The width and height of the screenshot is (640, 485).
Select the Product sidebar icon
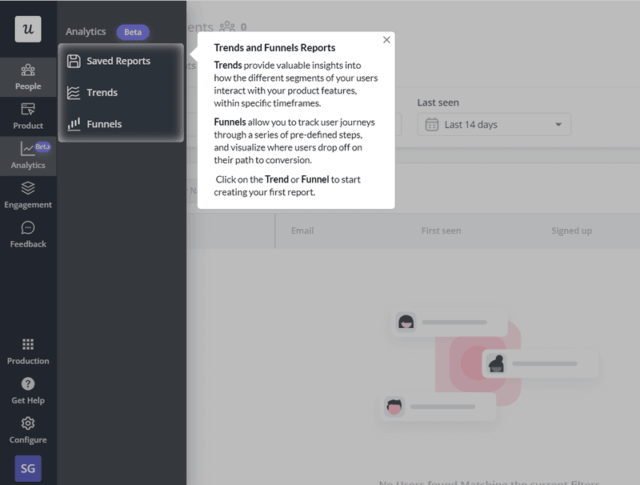point(28,118)
